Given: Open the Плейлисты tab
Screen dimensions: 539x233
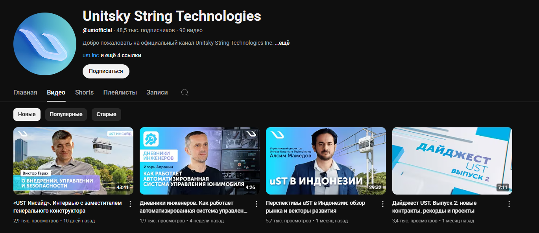Looking at the screenshot, I should (120, 93).
